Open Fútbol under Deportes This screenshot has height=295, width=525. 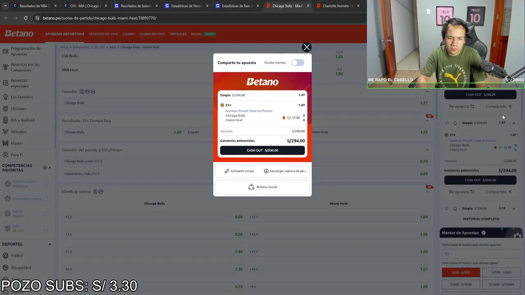coord(17,256)
